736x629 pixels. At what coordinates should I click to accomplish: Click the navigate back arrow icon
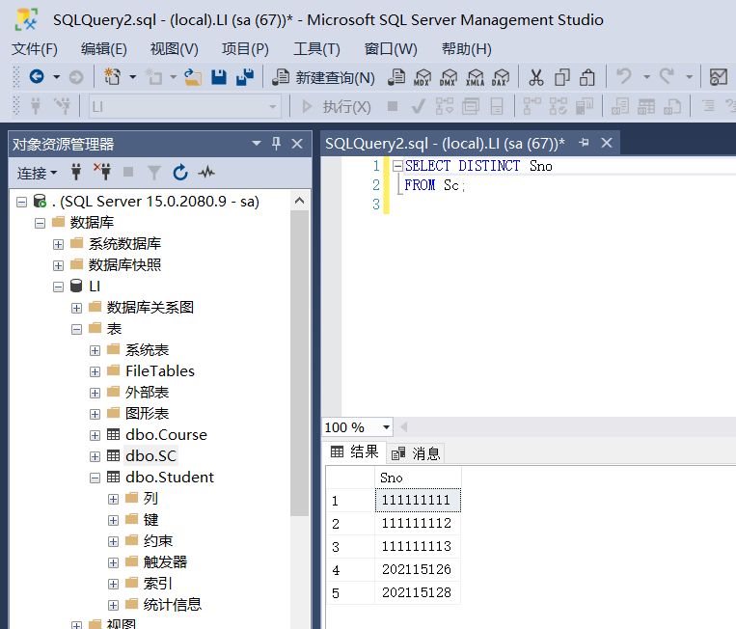click(37, 76)
